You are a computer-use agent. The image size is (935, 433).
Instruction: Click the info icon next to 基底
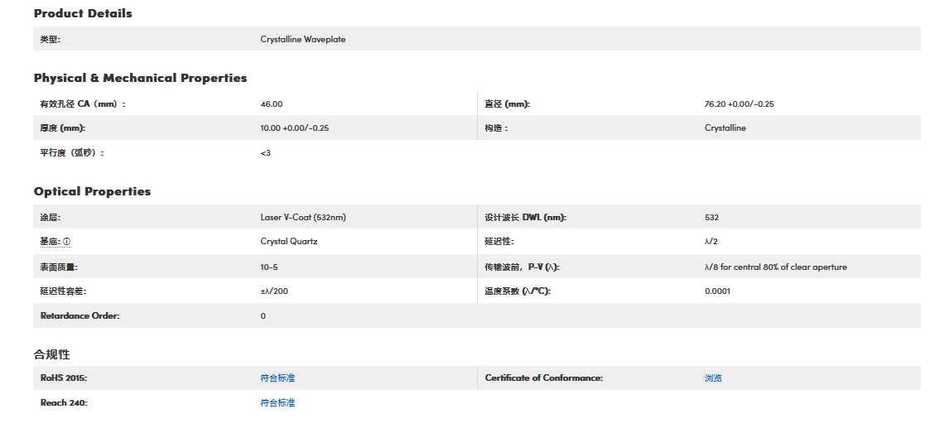tap(67, 242)
